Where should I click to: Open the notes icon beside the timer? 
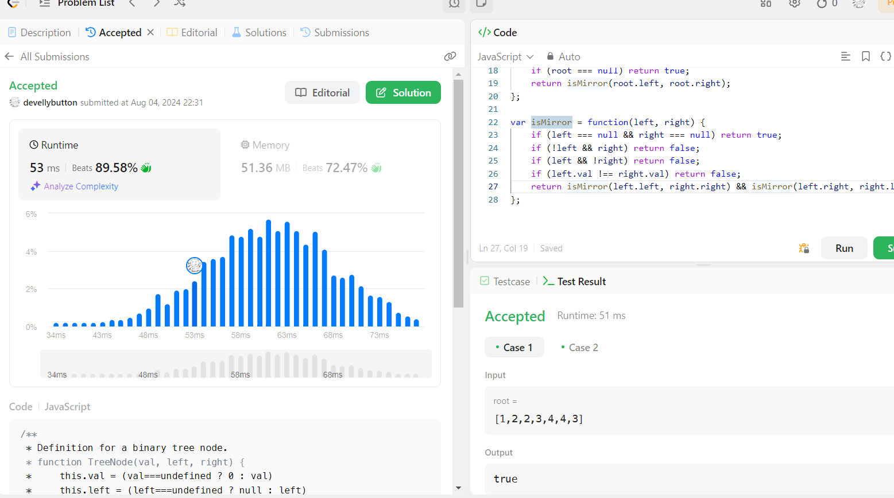(481, 4)
